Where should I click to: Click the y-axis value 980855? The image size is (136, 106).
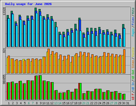click(x=4, y=79)
